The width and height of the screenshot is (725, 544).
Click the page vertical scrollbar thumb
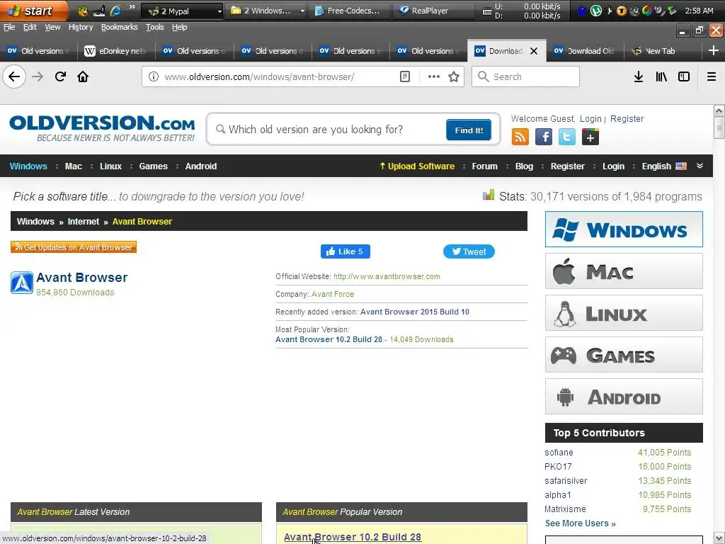pos(719,127)
